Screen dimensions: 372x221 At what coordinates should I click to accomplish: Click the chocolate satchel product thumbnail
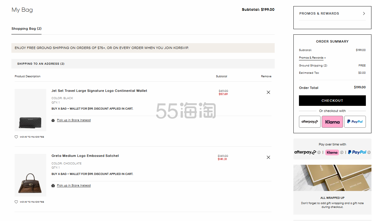(x=30, y=175)
